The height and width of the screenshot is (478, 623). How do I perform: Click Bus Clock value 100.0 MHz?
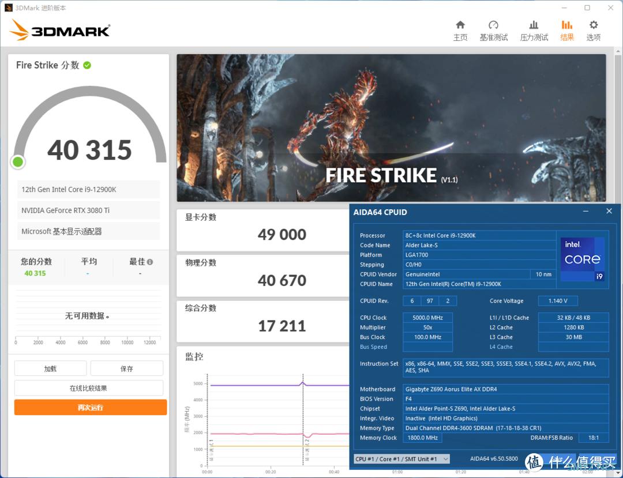(427, 337)
